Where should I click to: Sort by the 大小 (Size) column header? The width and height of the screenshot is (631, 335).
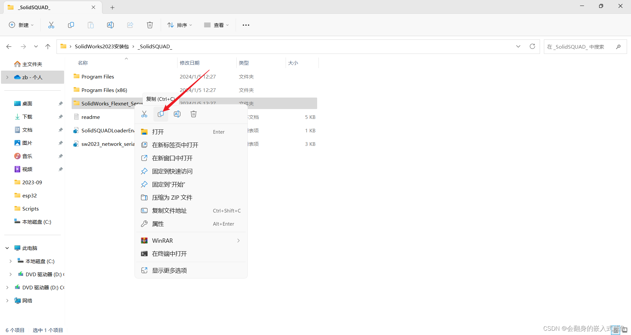tap(293, 63)
